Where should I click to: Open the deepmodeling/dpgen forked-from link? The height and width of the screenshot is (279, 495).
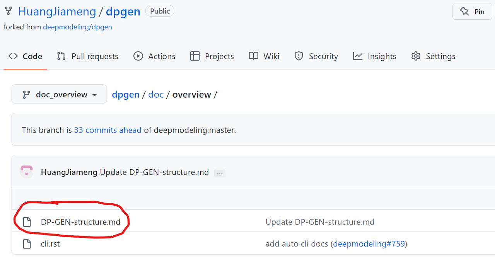click(x=77, y=27)
